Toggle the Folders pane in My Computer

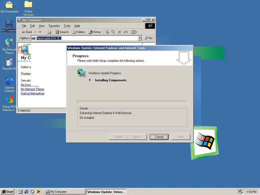click(x=78, y=32)
